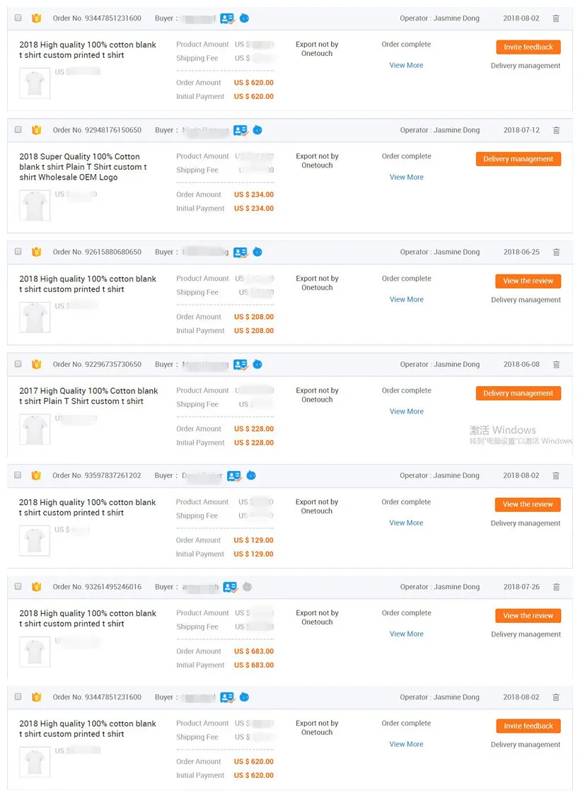Image resolution: width=580 pixels, height=797 pixels.
Task: View the review for order 92615880680650
Action: 528,281
